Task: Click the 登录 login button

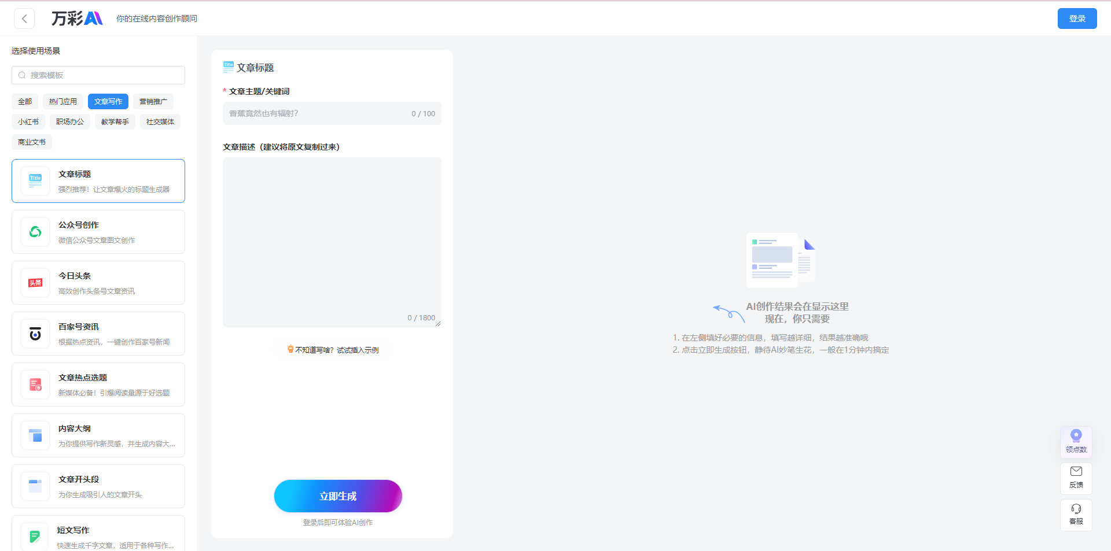Action: pyautogui.click(x=1077, y=18)
